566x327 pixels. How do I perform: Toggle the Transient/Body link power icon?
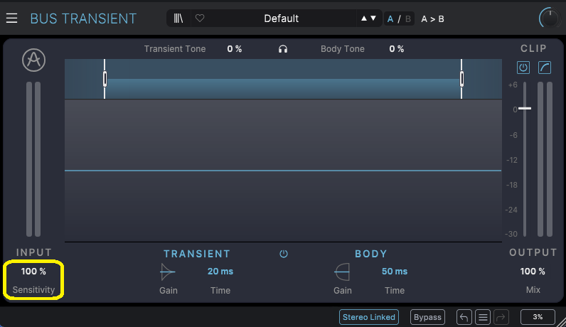(284, 254)
